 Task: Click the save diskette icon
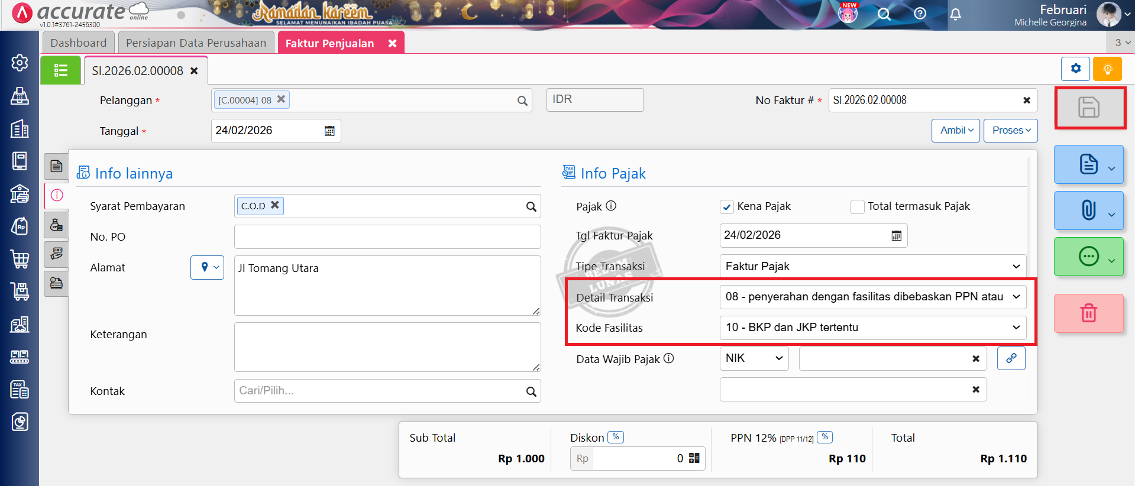coord(1089,108)
